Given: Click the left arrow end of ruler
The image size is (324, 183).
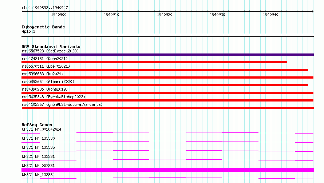Looking at the screenshot, I should pos(23,11).
